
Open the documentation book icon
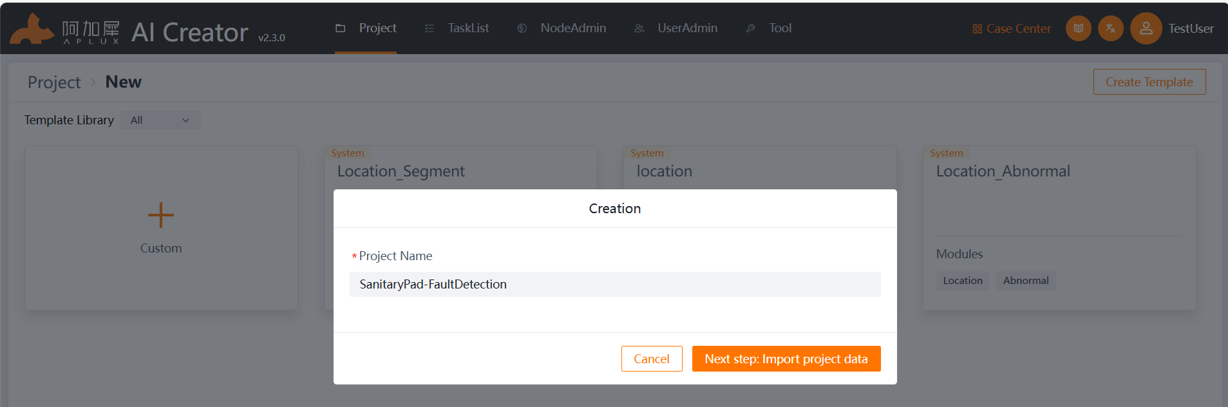(x=1079, y=28)
